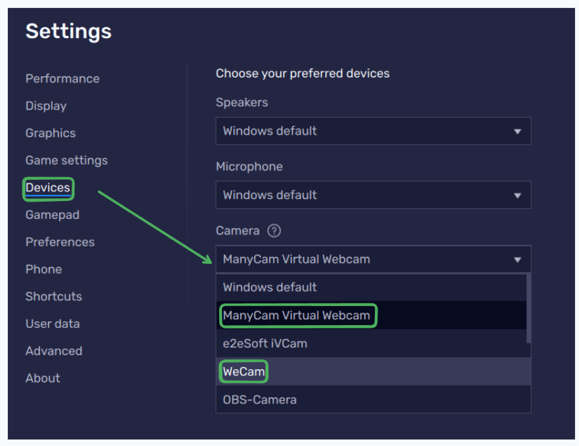Open the Microphone dropdown
This screenshot has height=446, width=579.
point(373,195)
